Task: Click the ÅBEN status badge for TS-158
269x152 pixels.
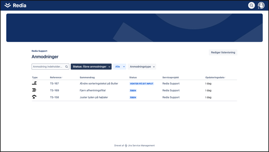Action: pos(133,97)
